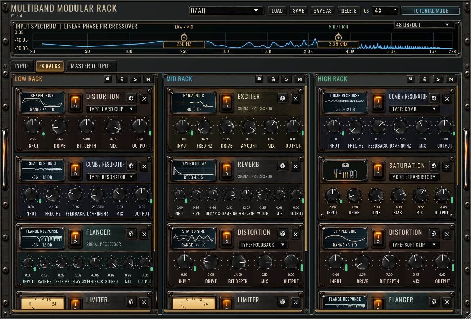
Task: Click the 3.28 kHz mid/high crossover handle
Action: coord(338,37)
